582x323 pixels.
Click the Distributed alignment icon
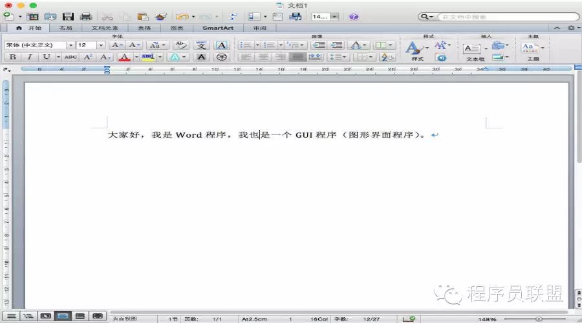pos(315,57)
